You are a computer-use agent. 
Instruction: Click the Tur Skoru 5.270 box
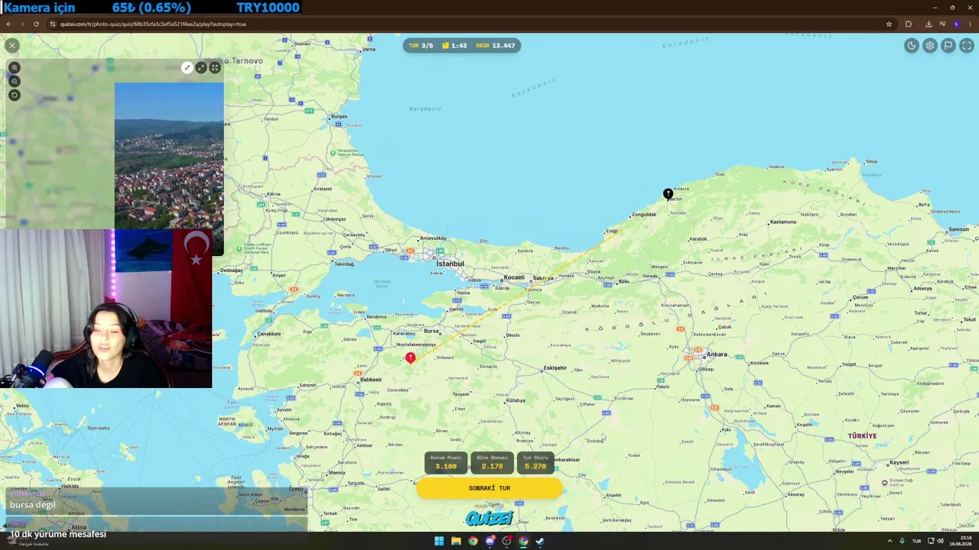point(535,463)
